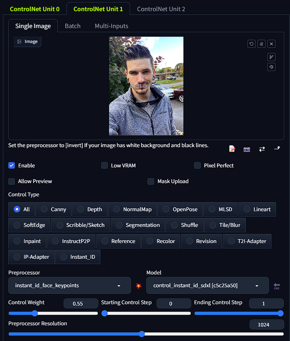Open the brush size tool icon
Image resolution: width=290 pixels, height=341 pixels.
point(271,57)
